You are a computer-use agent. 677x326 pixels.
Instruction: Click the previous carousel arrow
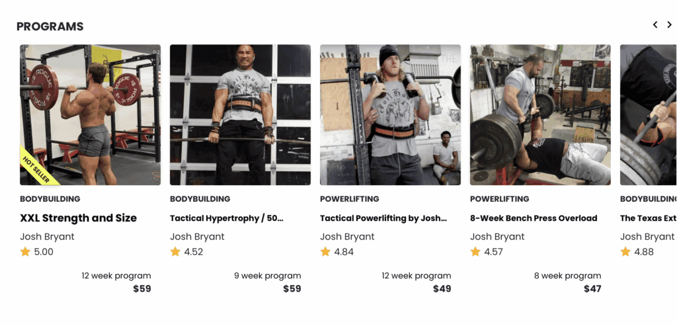coord(655,25)
